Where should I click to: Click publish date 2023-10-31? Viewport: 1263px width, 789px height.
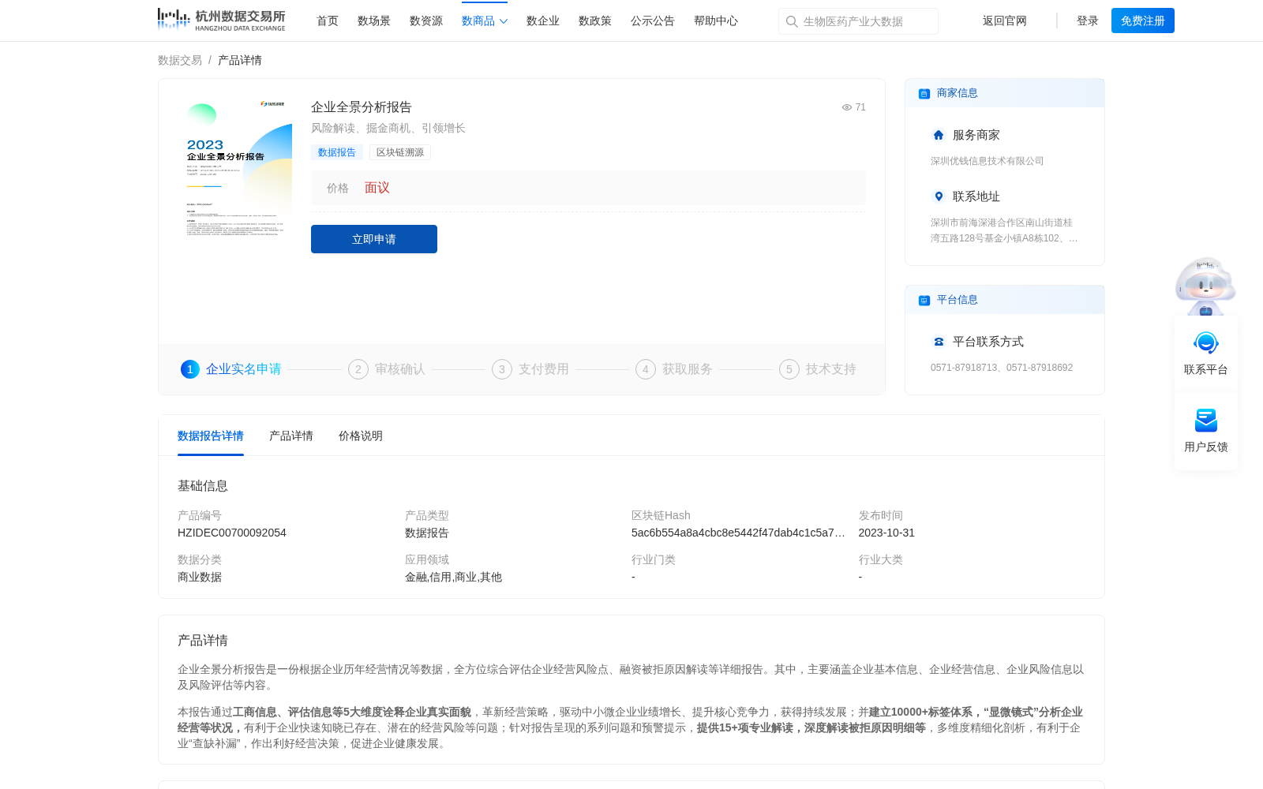886,533
